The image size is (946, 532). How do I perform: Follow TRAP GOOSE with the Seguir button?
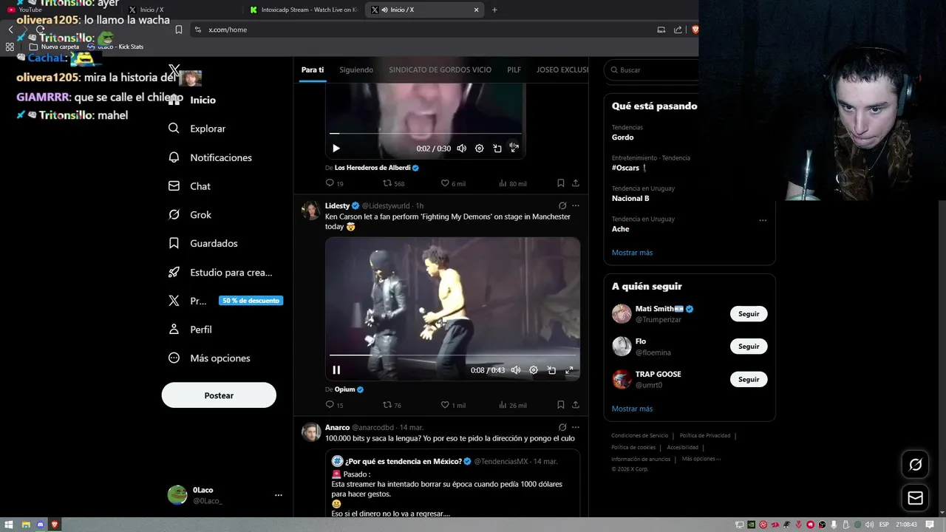pyautogui.click(x=749, y=379)
